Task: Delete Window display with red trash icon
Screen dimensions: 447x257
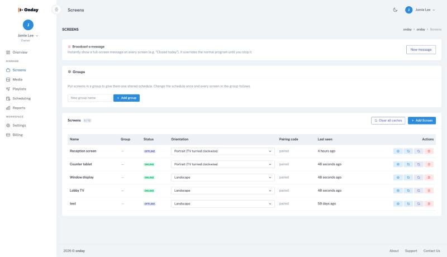Action: [x=429, y=177]
